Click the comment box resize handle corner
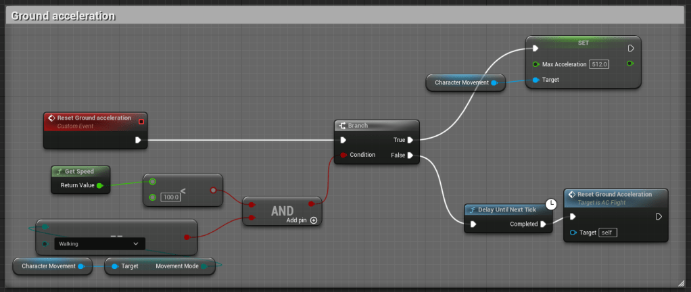This screenshot has height=292, width=691. click(x=681, y=282)
